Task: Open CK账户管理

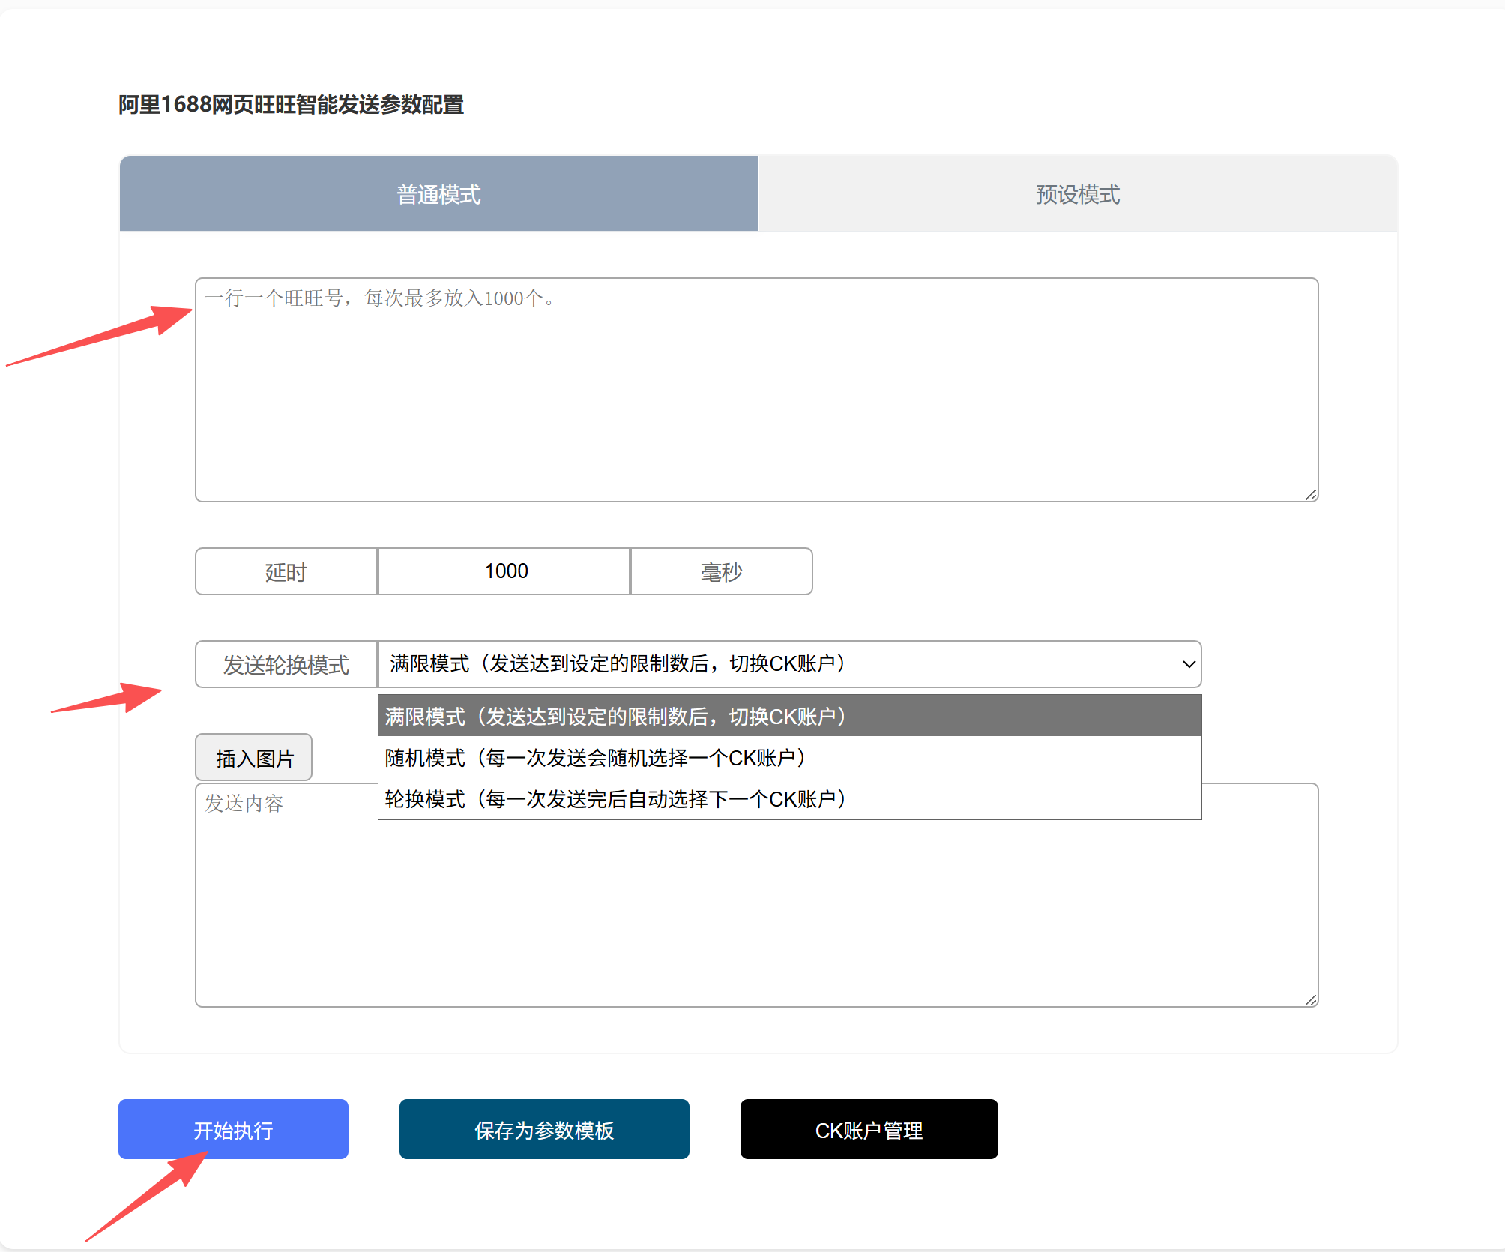Action: pyautogui.click(x=869, y=1130)
